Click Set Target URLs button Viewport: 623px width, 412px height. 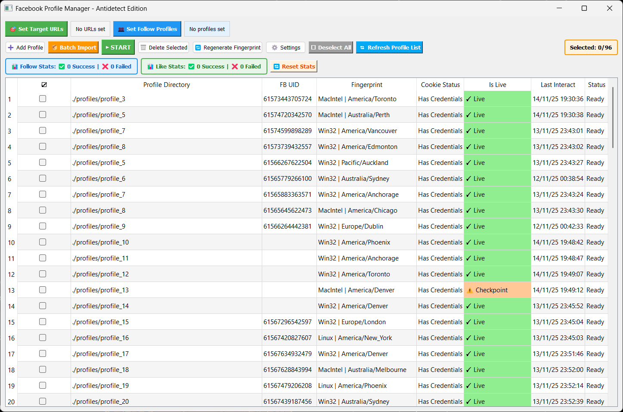tap(37, 29)
